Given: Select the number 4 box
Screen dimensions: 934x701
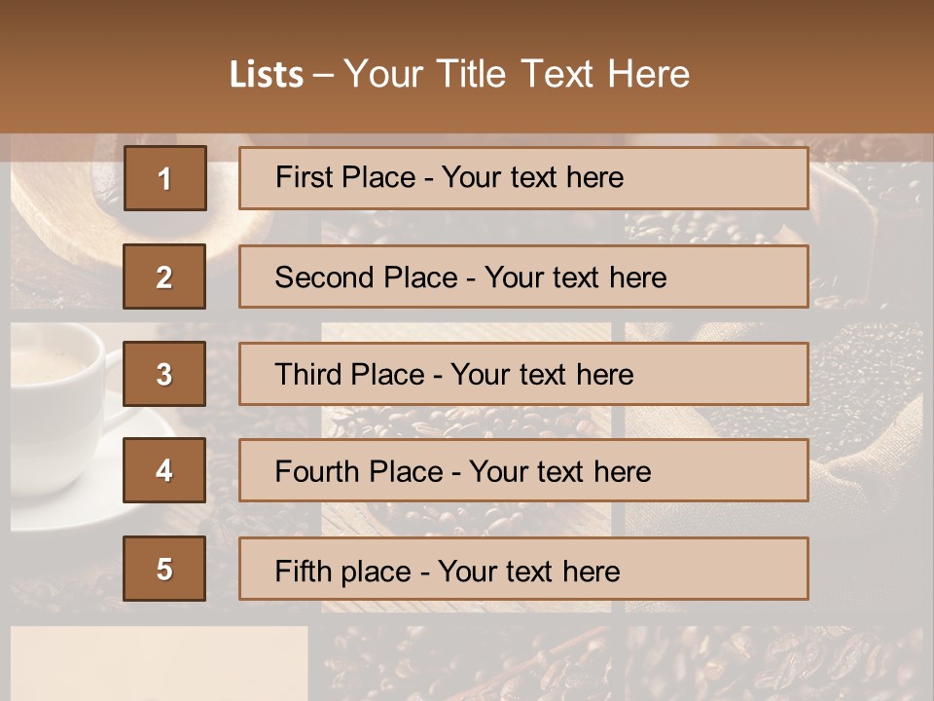Looking at the screenshot, I should click(164, 471).
